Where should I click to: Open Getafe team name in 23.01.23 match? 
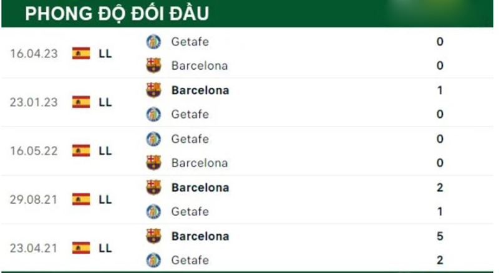[x=190, y=114]
